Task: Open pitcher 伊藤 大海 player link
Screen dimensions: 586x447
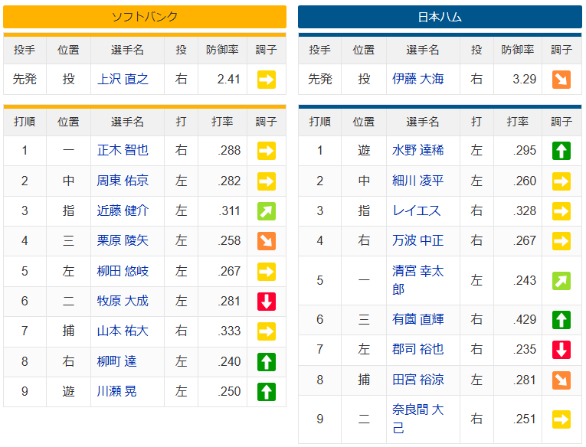Action: tap(417, 79)
